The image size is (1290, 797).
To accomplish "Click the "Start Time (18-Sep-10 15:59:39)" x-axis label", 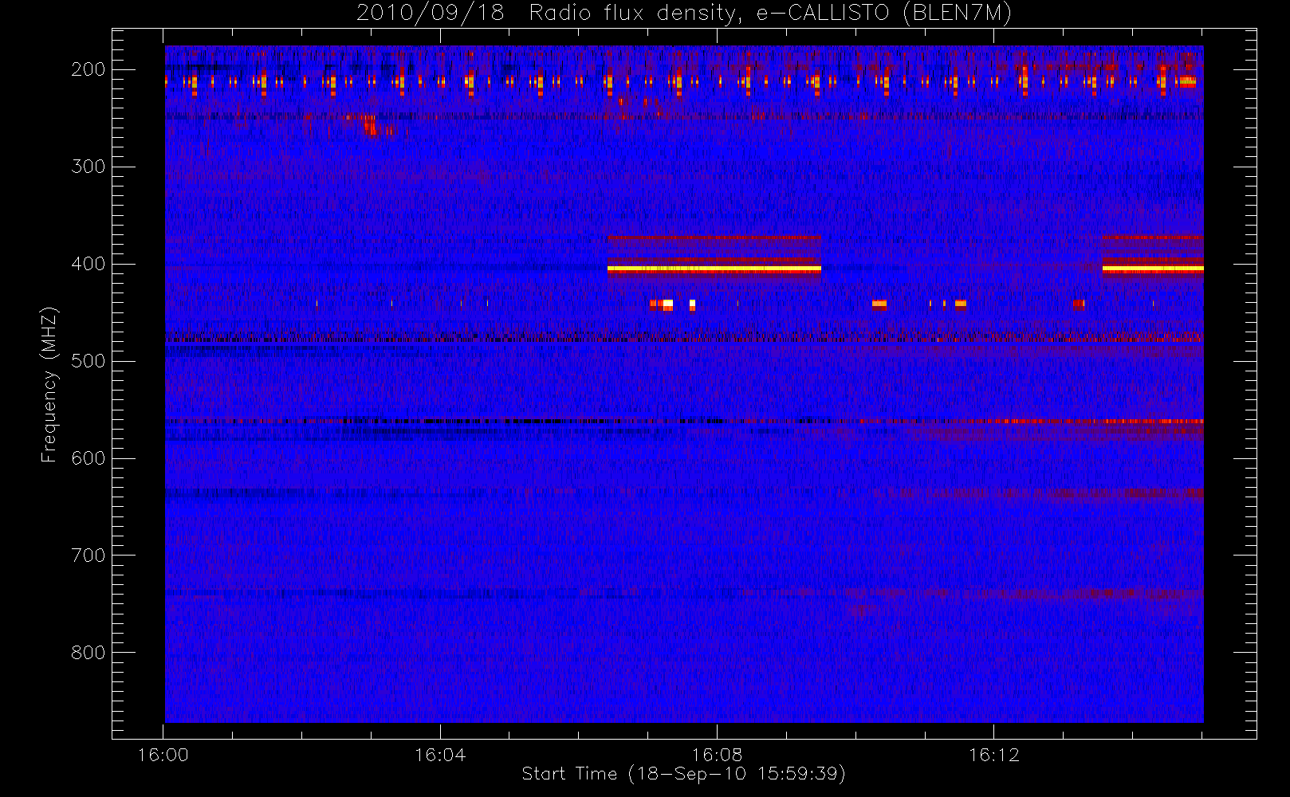I will [683, 774].
